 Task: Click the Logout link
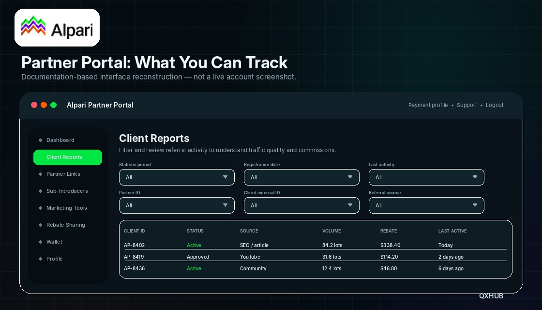[495, 105]
